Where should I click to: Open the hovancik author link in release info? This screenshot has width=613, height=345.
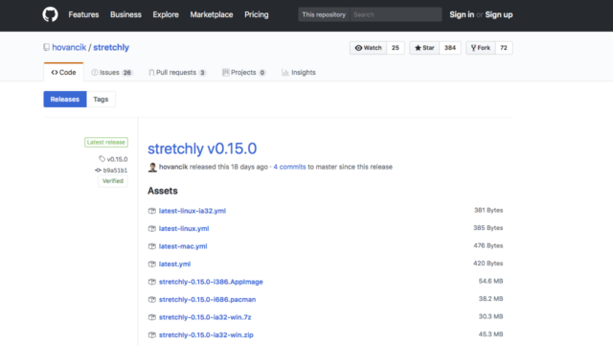(x=173, y=167)
